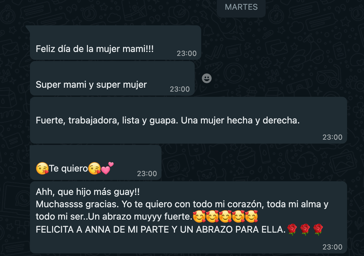Select the last smiling face with hearts emoji
Screen dimensions: 364x256
(252, 216)
